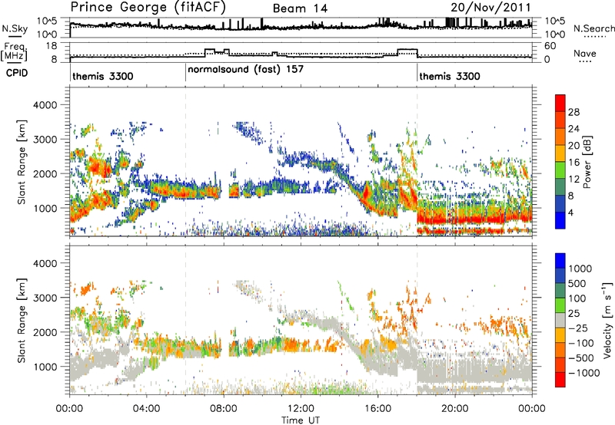Click the power scale value '4'

click(x=570, y=212)
